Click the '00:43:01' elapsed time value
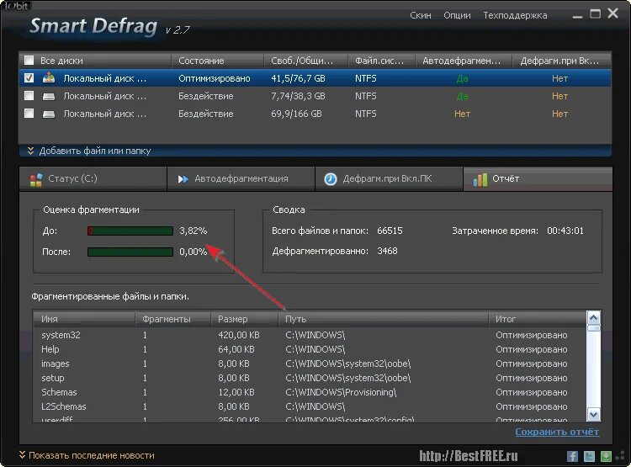Screen dimensions: 631x467 (x=565, y=231)
